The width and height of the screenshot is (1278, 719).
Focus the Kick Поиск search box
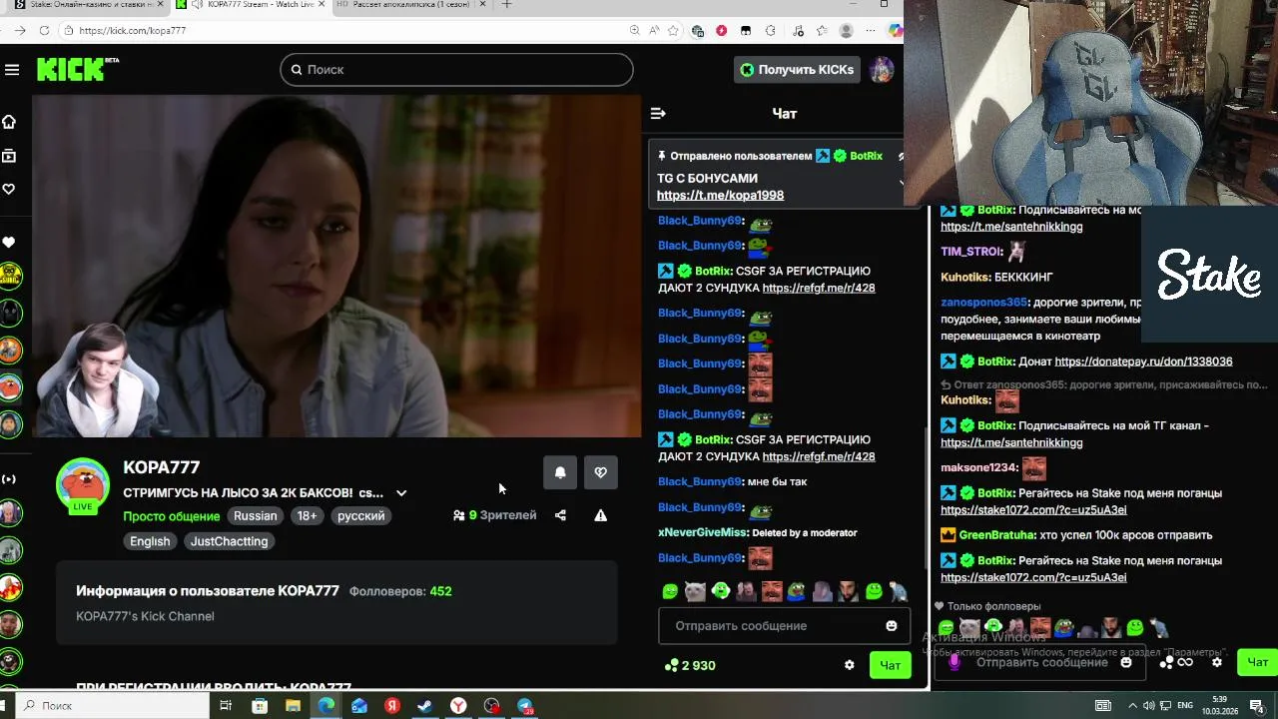456,69
